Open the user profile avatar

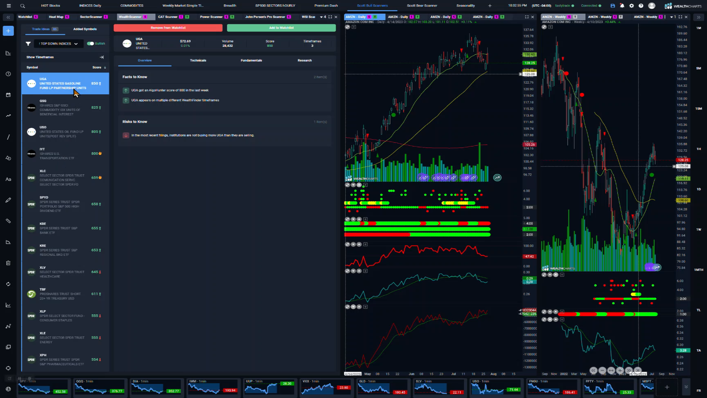coord(652,6)
